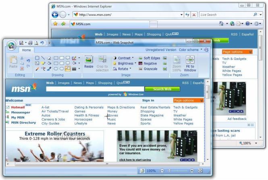Select the orange Brush tool

click(37, 69)
